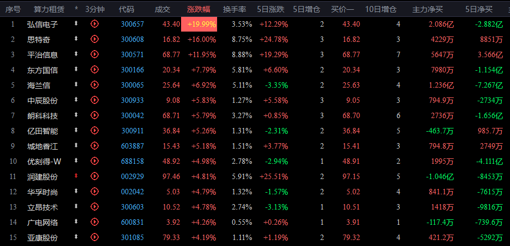Click the +25.51% five-day change value

click(273, 176)
